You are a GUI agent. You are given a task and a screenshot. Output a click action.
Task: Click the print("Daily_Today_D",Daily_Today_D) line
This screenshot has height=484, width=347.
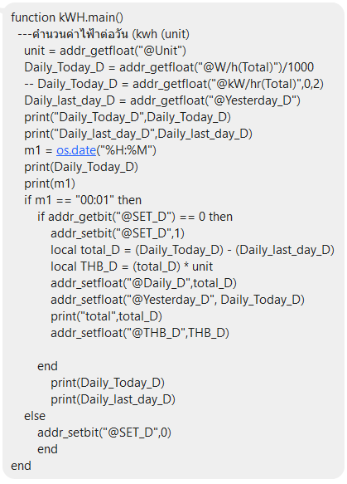[x=128, y=117]
